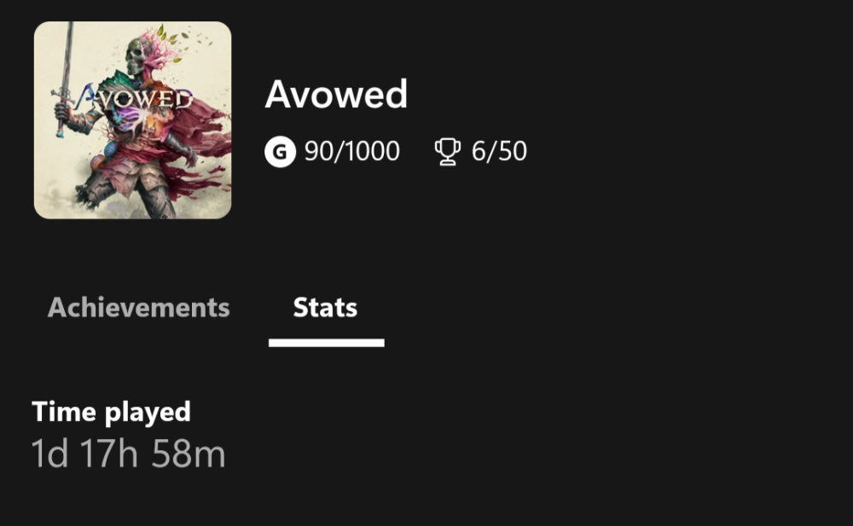Screen dimensions: 853x526
Task: Click the sword in the cover art
Action: point(67,60)
